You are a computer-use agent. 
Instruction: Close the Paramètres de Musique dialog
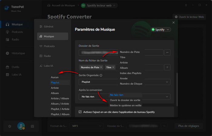click(x=174, y=23)
